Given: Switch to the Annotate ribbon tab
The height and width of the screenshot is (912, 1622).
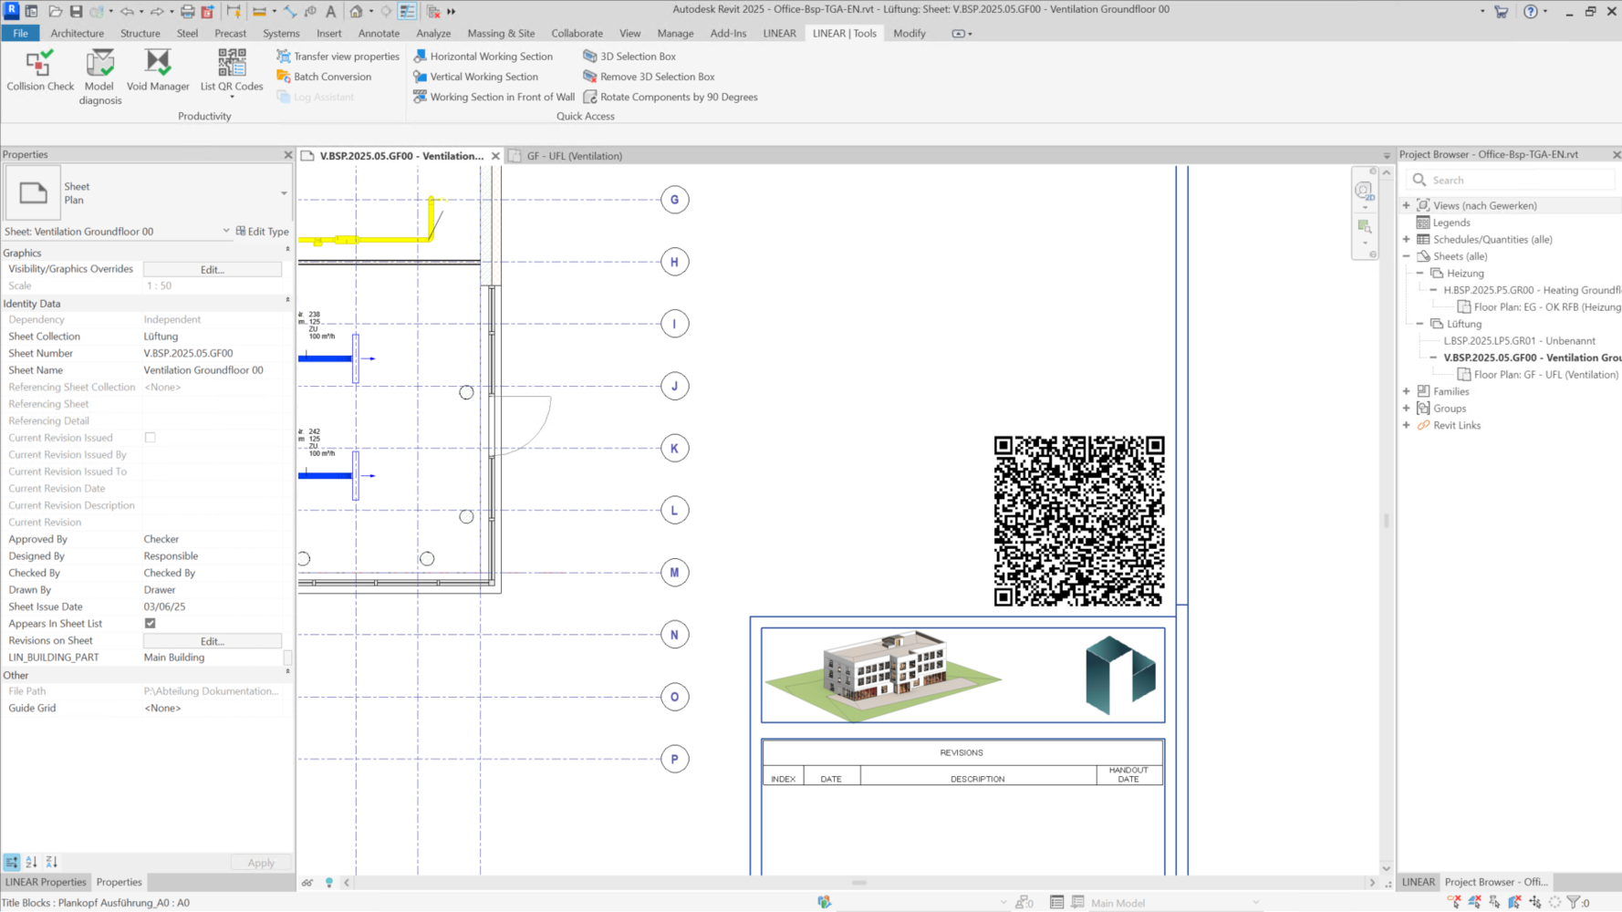Looking at the screenshot, I should (379, 33).
